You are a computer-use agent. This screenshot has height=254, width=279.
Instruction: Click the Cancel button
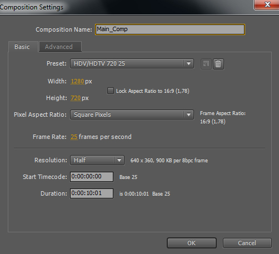pyautogui.click(x=247, y=243)
